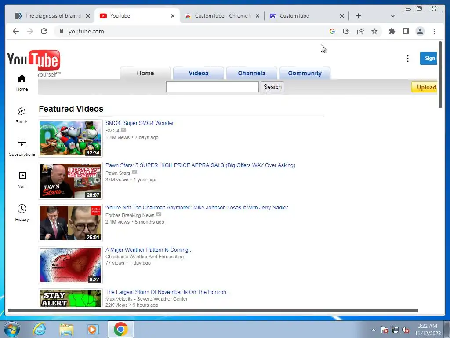Open the Community navigation tab
This screenshot has width=450, height=338.
[305, 73]
